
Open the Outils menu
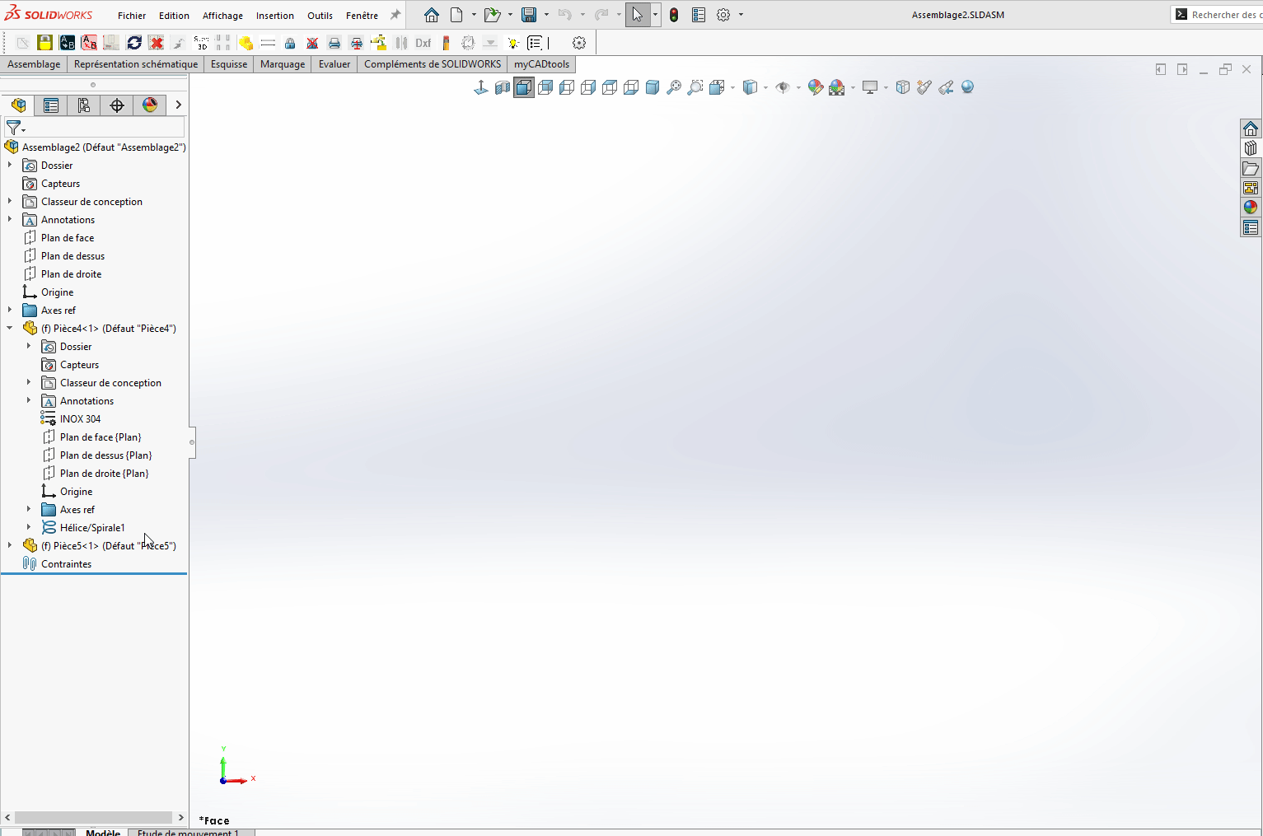click(x=320, y=16)
